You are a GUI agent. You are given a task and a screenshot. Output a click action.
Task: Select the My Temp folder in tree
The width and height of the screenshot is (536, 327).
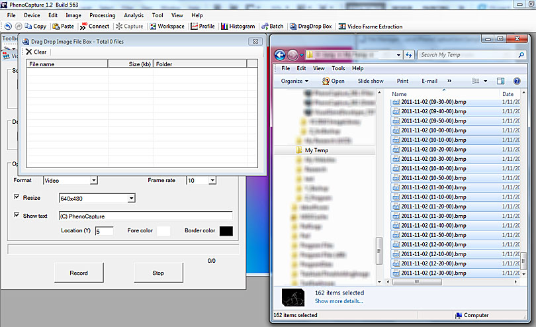coord(316,150)
